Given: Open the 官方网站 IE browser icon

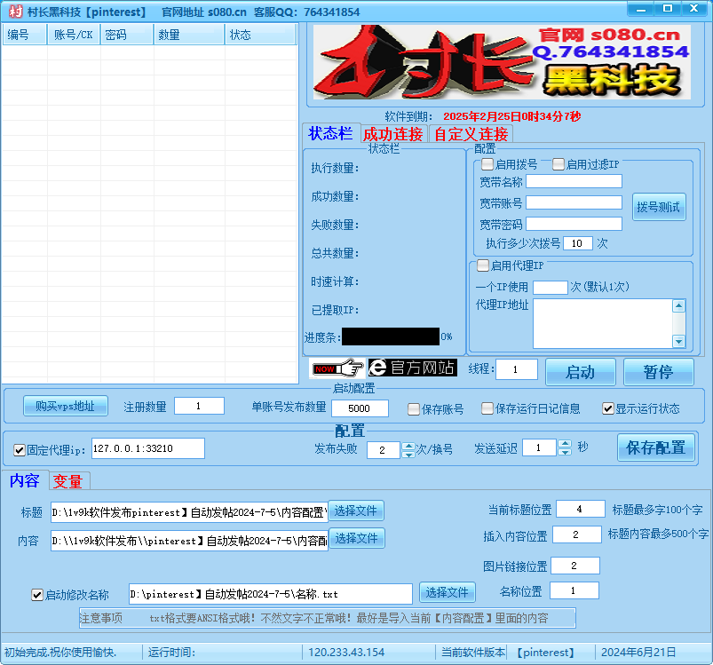Looking at the screenshot, I should pyautogui.click(x=412, y=368).
